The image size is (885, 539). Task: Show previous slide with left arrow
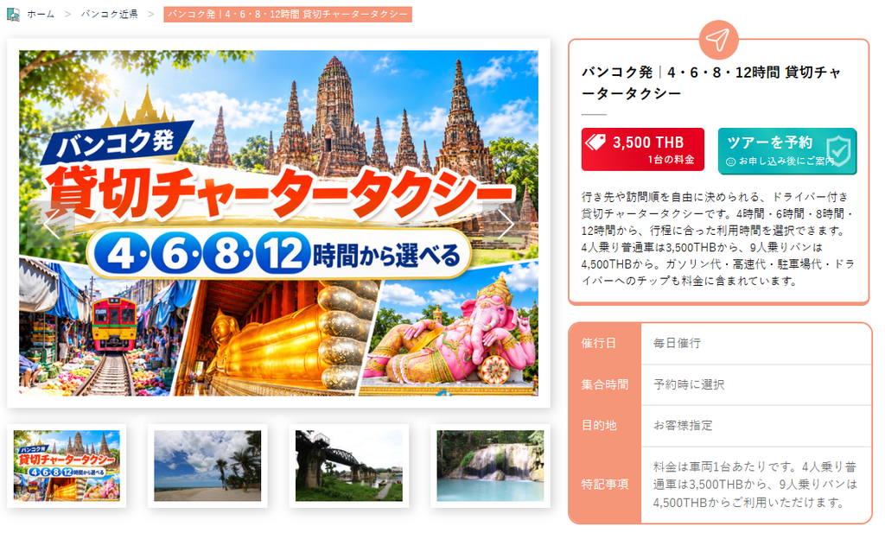pos(51,225)
